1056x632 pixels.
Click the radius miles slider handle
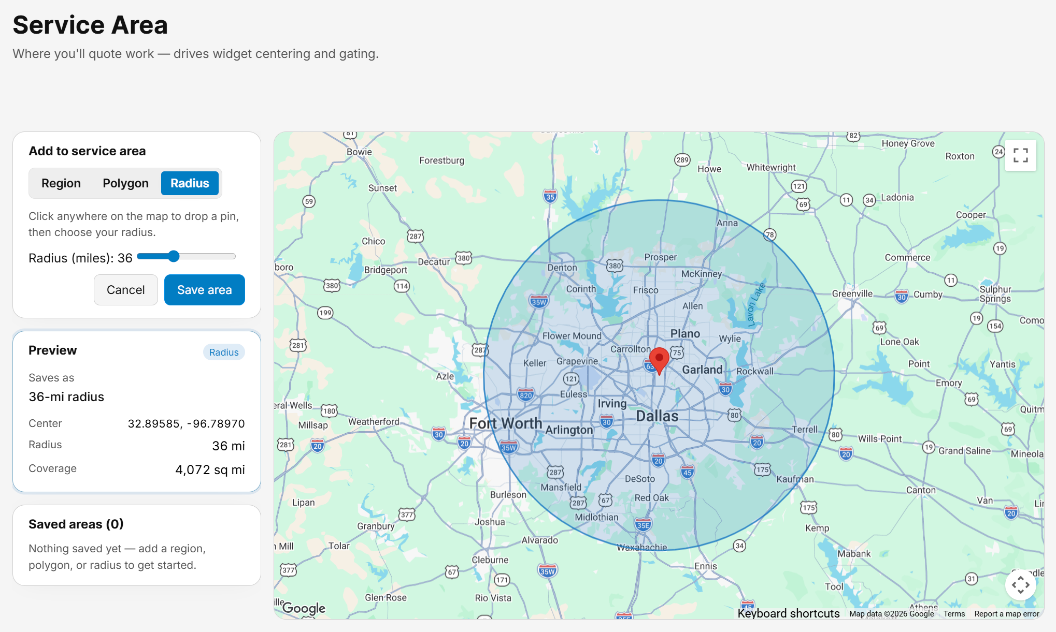174,256
